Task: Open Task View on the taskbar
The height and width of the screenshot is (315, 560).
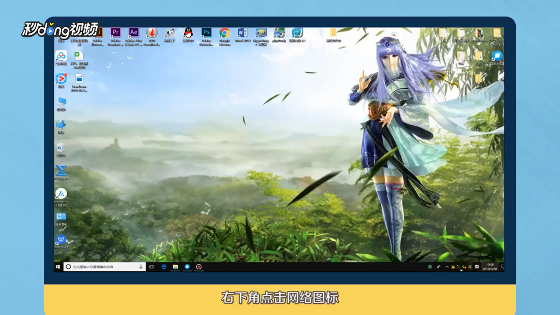Action: pos(151,266)
